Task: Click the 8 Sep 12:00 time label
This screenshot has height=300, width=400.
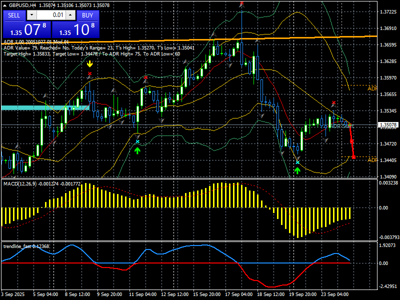Action: 77,294
